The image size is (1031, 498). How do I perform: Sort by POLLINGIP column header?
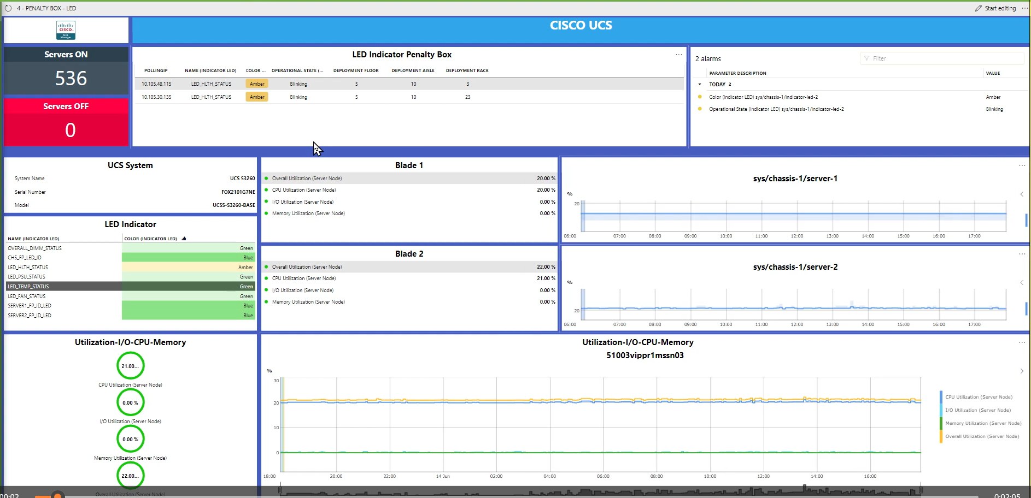click(156, 70)
